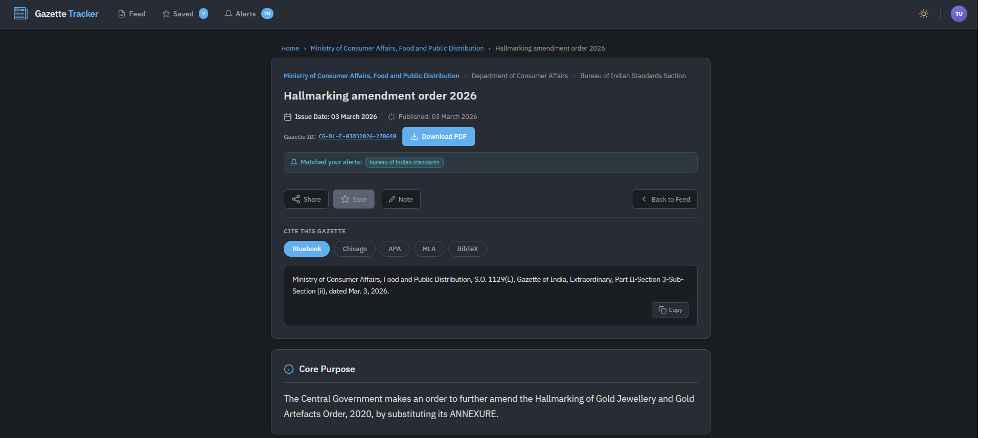Share this gazette
This screenshot has height=438, width=981.
306,199
